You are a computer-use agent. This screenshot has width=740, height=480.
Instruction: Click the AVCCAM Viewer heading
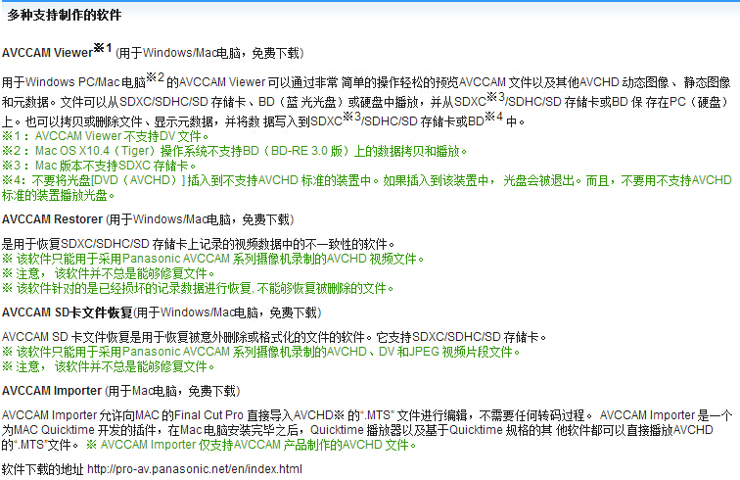coord(48,51)
